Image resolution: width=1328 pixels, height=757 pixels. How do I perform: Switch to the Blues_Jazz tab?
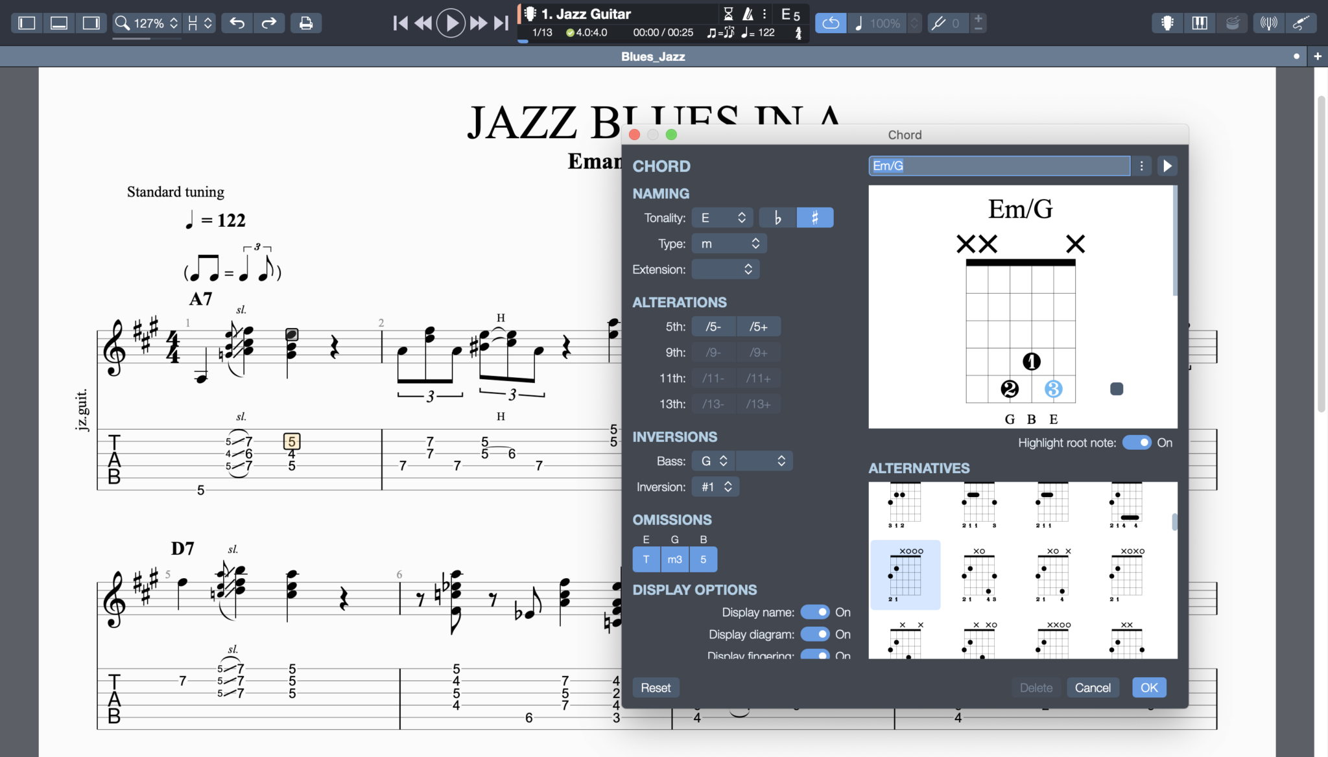(652, 56)
